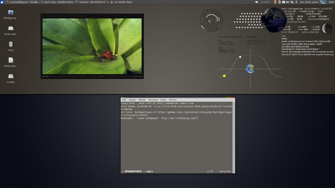Open the mail envelope tray icon
The height and width of the screenshot is (188, 335).
pyautogui.click(x=284, y=2)
